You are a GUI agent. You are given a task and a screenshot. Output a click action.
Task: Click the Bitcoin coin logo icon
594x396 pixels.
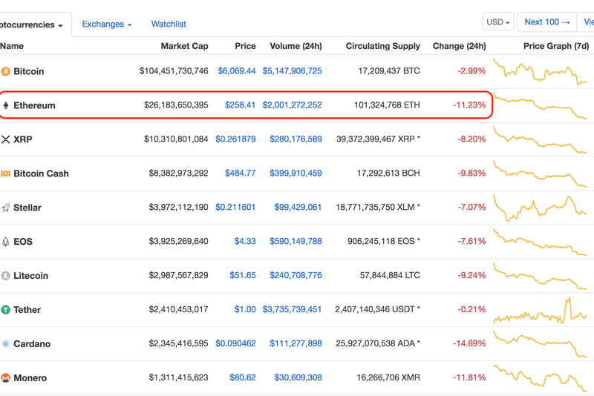click(6, 72)
